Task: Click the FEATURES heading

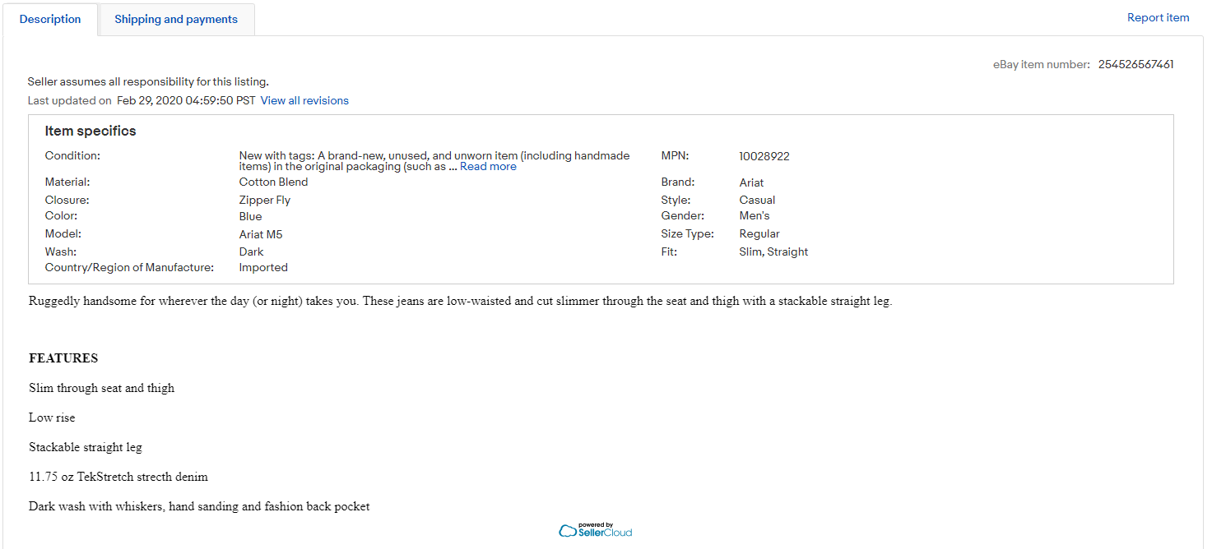Action: pyautogui.click(x=63, y=358)
